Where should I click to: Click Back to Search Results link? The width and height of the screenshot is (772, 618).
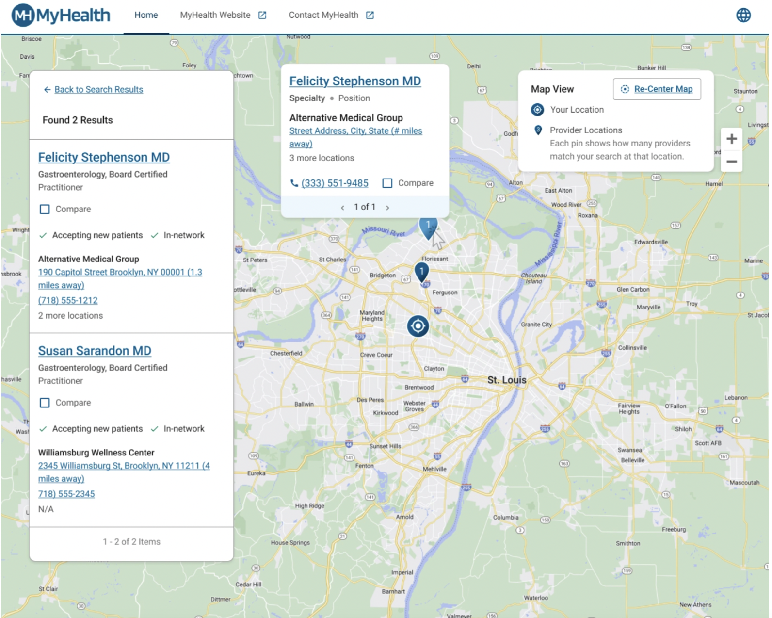98,90
